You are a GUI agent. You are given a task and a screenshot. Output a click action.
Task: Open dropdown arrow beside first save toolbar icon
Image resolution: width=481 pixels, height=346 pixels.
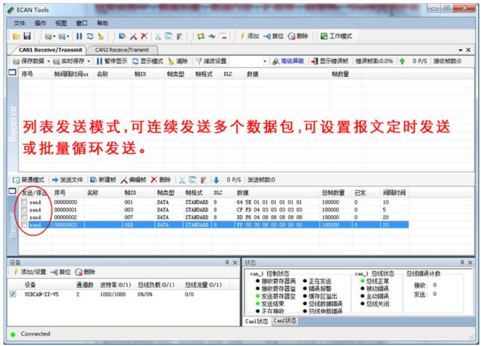(54, 36)
